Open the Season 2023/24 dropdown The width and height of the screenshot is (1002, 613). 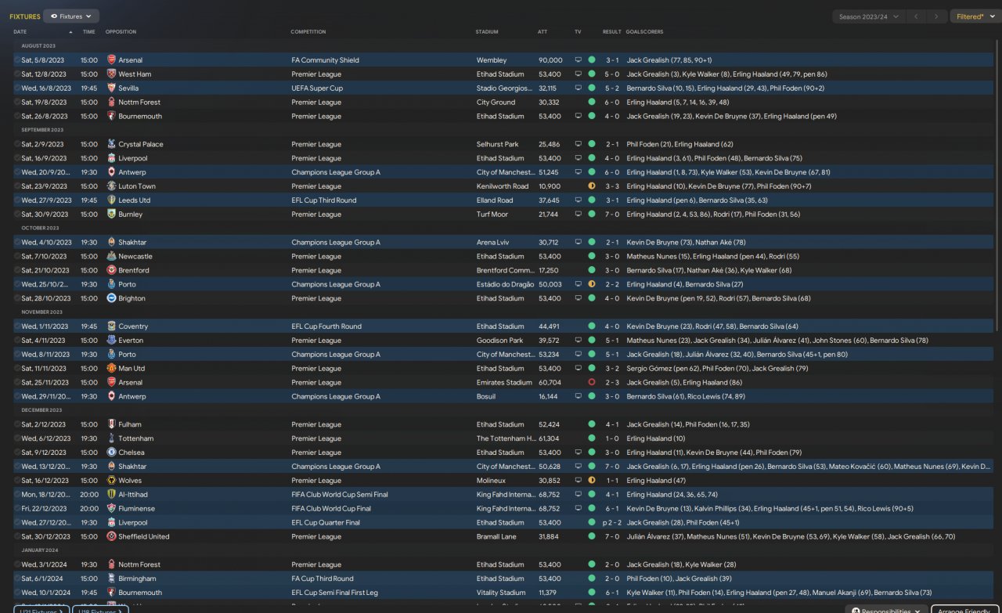[x=869, y=16]
